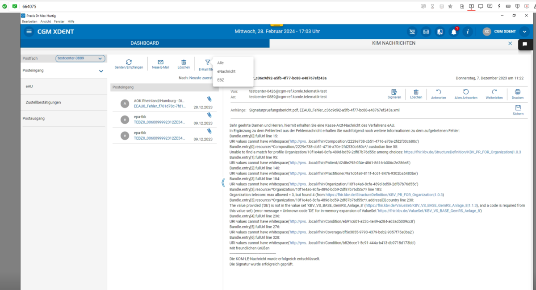Choose EBZ filter option
This screenshot has height=290, width=536.
221,80
